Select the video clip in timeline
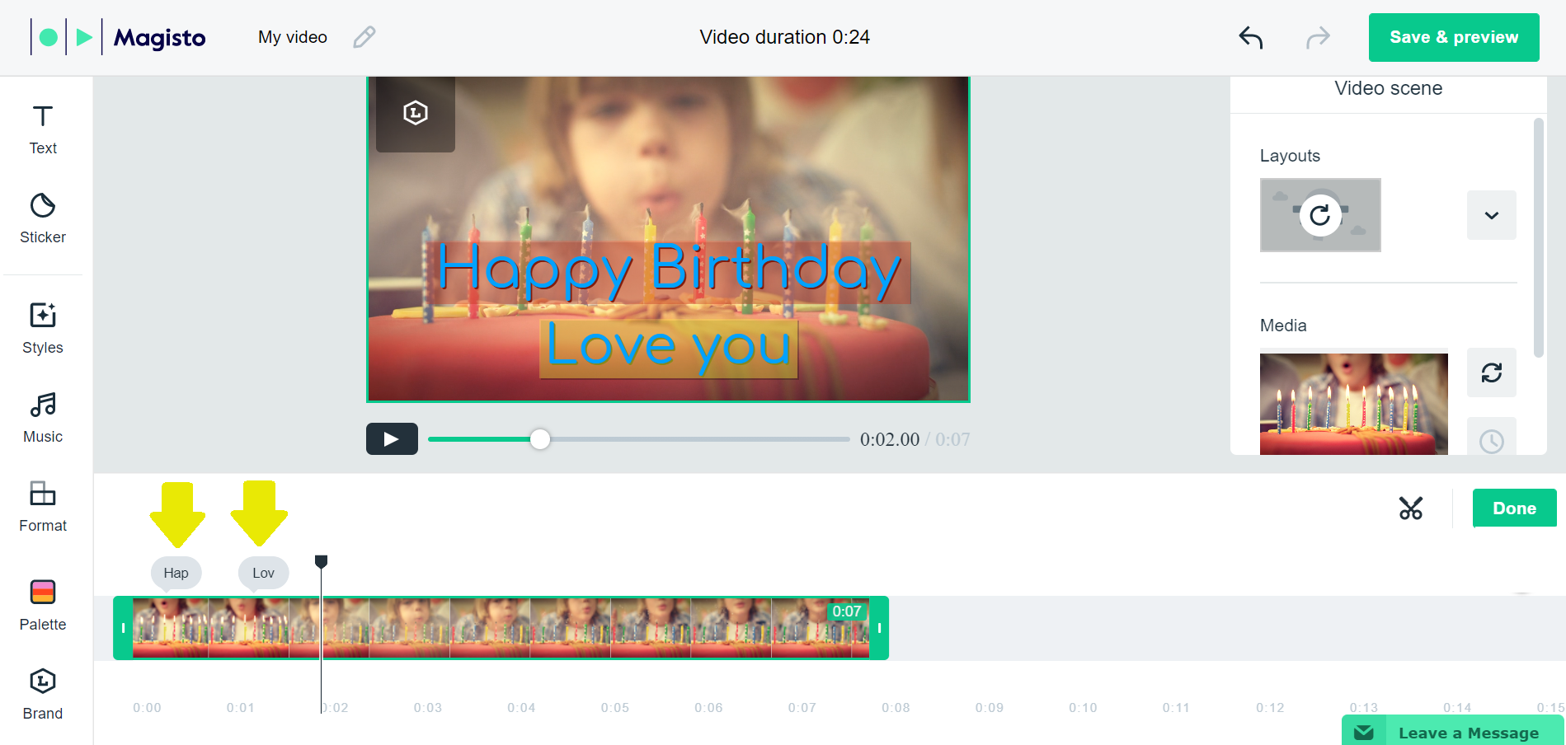 [x=501, y=628]
